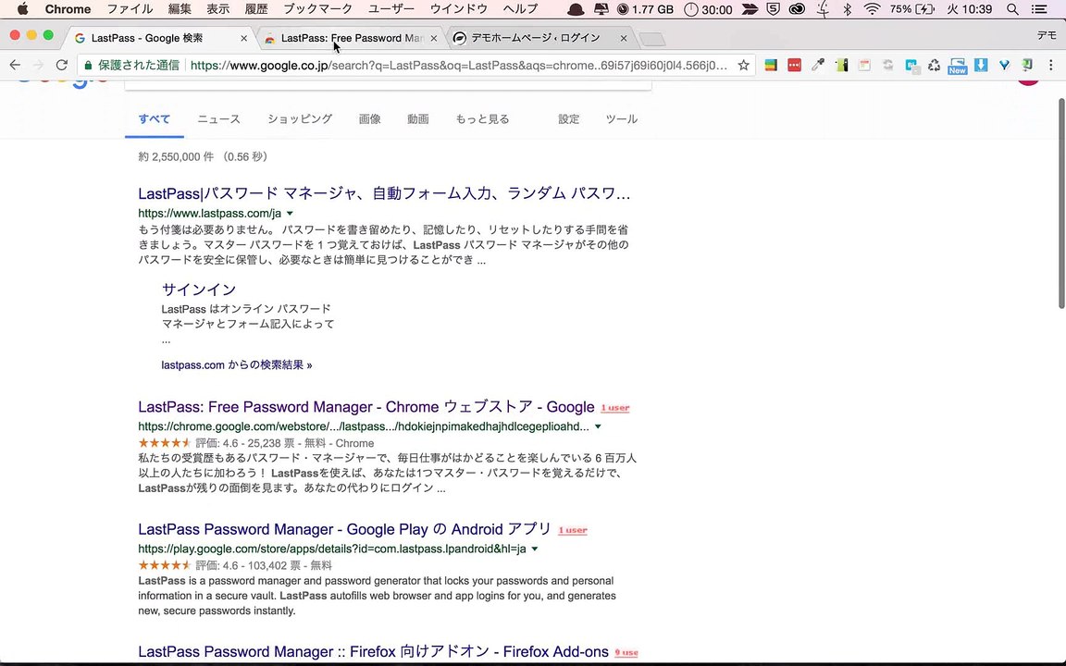Open the blue diamond extension icon
The image size is (1066, 666).
coord(1004,66)
